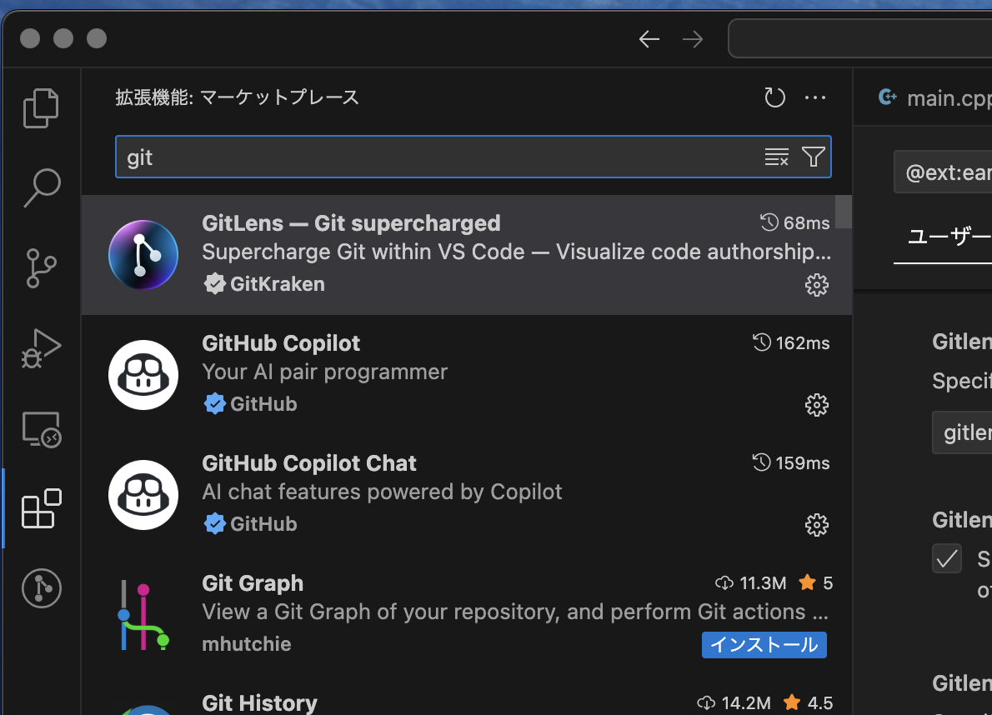Screen dimensions: 992x715
Task: Select the GitHub Copilot Chat extension logo
Action: tap(143, 495)
